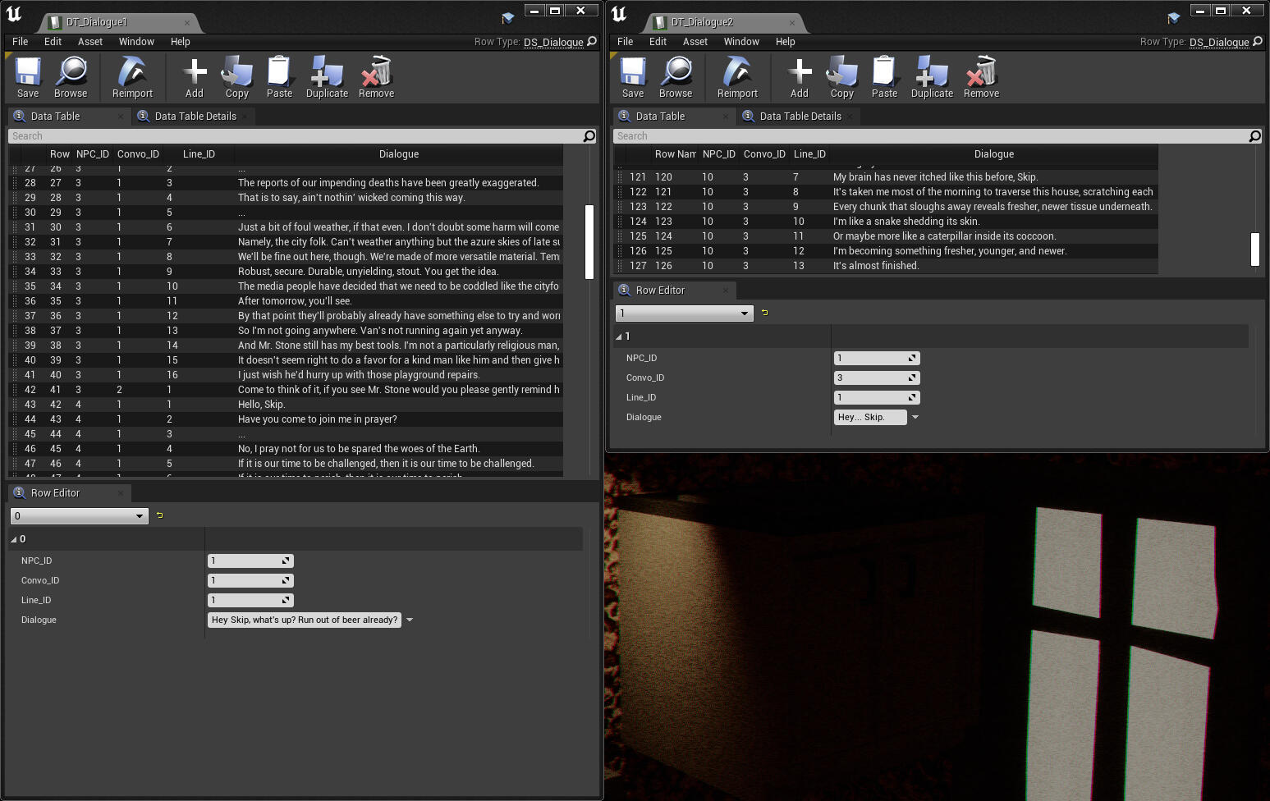Click Reimport icon in DT_Dialogue2 toolbar

[x=736, y=77]
